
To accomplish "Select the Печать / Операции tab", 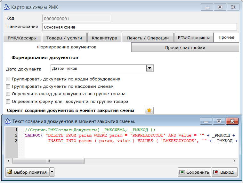I will pos(148,38).
